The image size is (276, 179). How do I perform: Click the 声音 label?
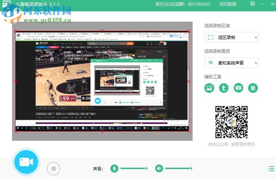click(x=98, y=169)
